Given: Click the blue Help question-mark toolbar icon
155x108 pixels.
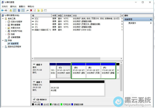Looking at the screenshot, I should coord(19,10).
